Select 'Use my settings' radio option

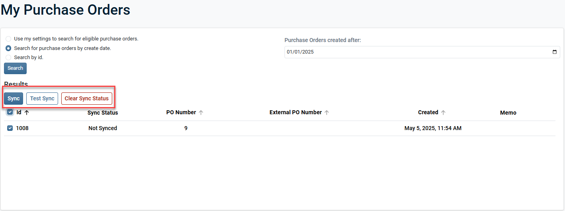[x=8, y=39]
